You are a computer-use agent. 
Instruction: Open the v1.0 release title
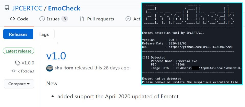pos(56,56)
